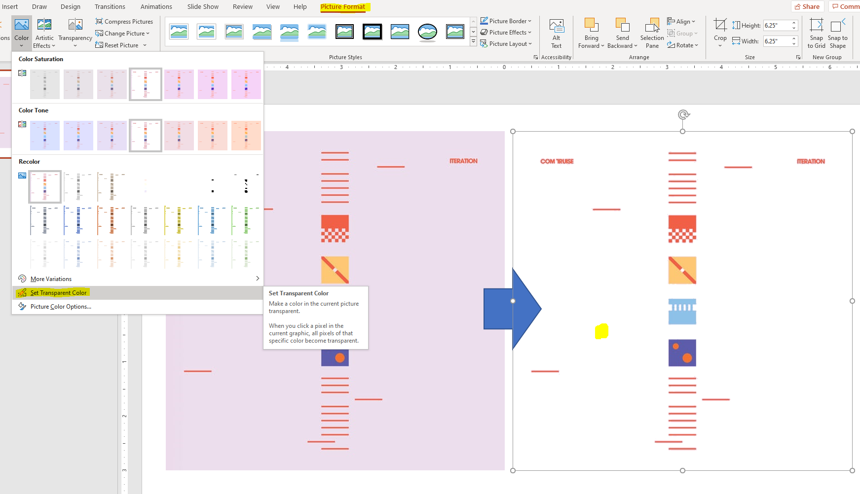Select the Artistic Effects icon
The image size is (860, 494).
[44, 25]
